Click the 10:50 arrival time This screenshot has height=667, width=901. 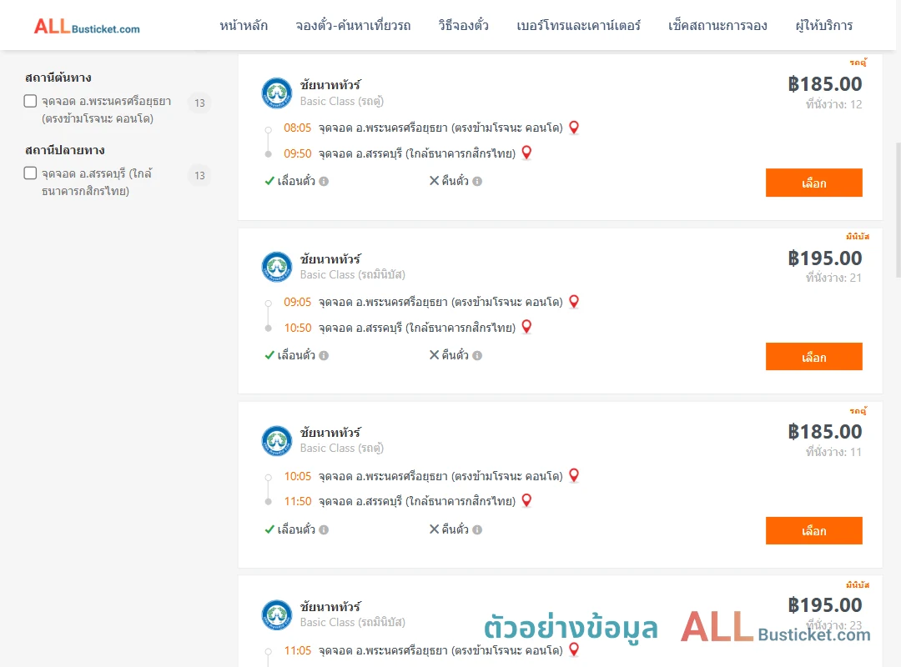[298, 328]
